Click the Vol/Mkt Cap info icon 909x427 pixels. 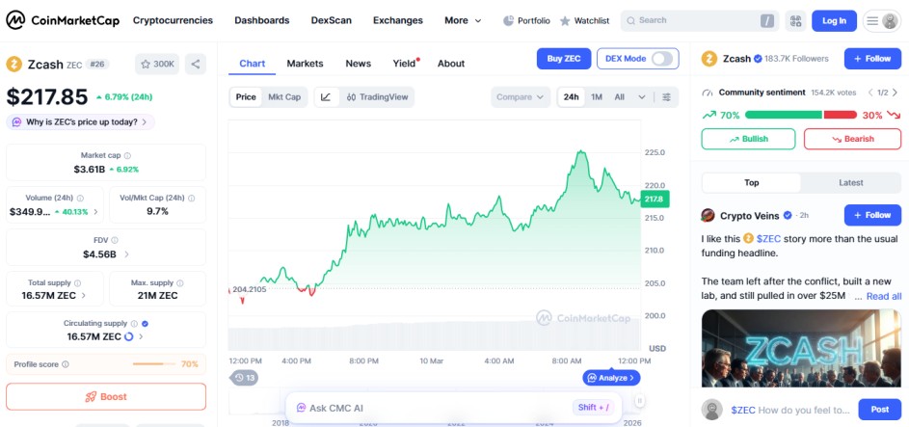click(191, 199)
